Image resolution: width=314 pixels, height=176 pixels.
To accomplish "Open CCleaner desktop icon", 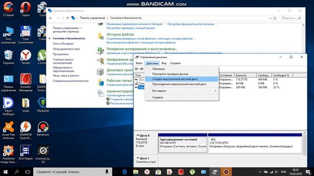I will (8, 9).
